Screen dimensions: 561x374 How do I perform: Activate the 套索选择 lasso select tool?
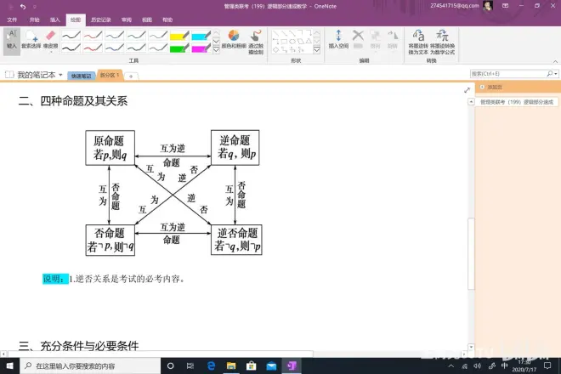[31, 40]
